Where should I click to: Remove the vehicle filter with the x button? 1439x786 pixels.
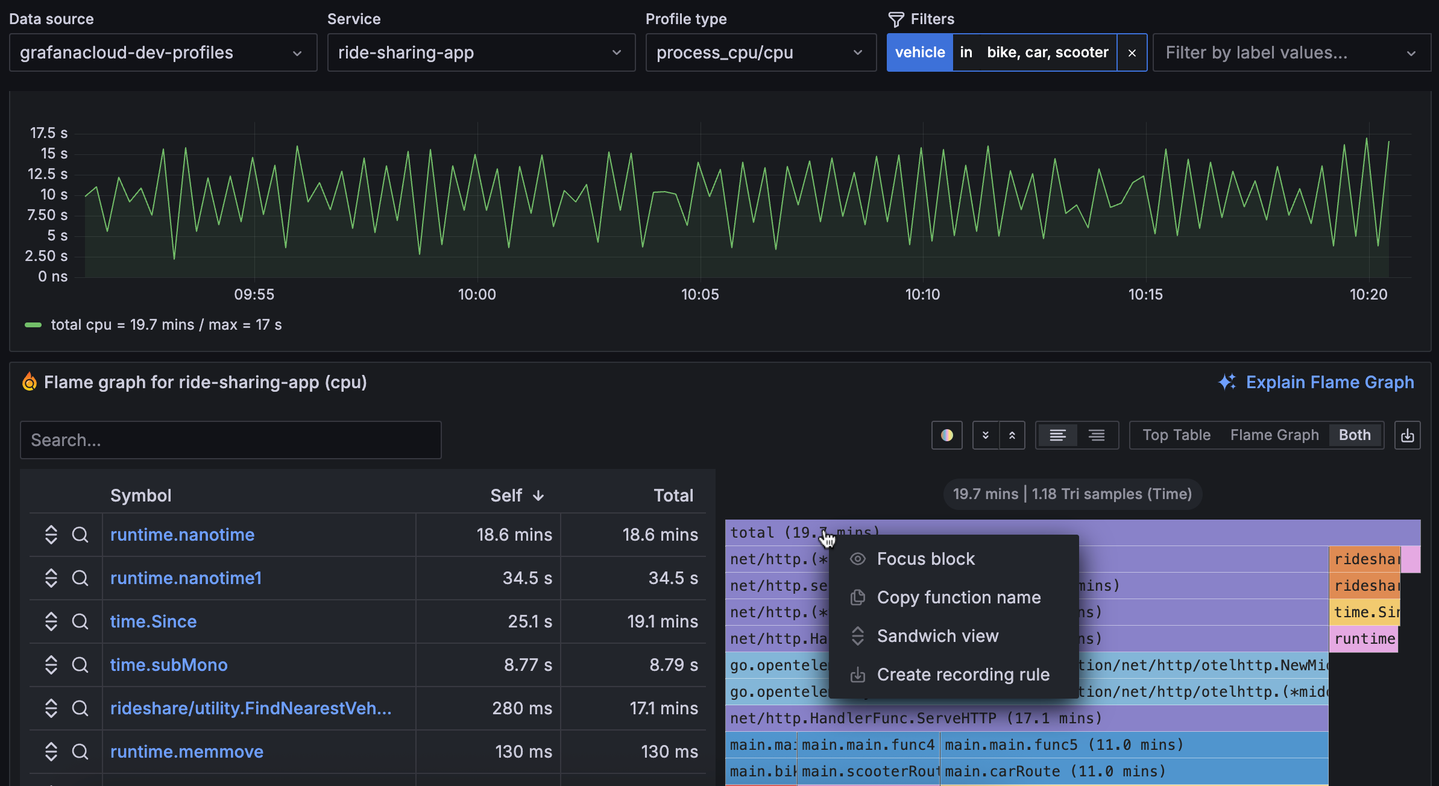(x=1132, y=52)
